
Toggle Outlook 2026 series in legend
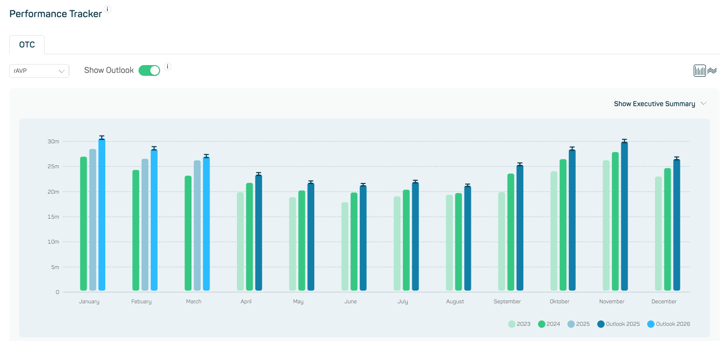tap(669, 324)
